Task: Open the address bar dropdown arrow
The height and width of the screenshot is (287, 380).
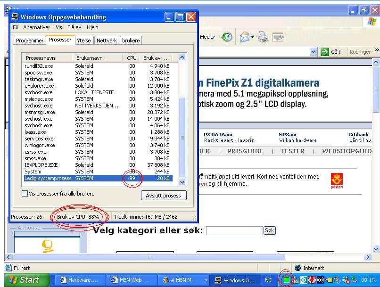Action: click(313, 51)
